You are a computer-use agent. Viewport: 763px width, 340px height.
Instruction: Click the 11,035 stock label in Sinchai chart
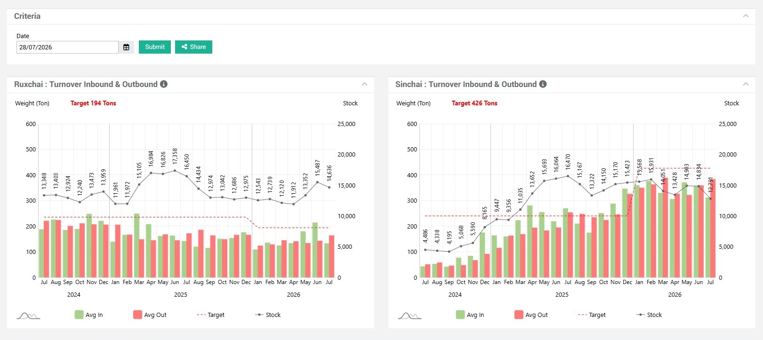point(521,196)
